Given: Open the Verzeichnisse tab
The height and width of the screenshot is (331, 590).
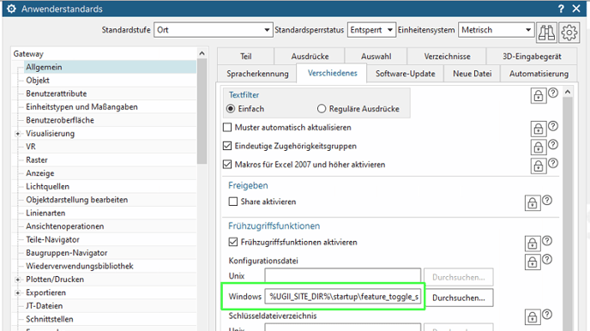Looking at the screenshot, I should [x=447, y=57].
